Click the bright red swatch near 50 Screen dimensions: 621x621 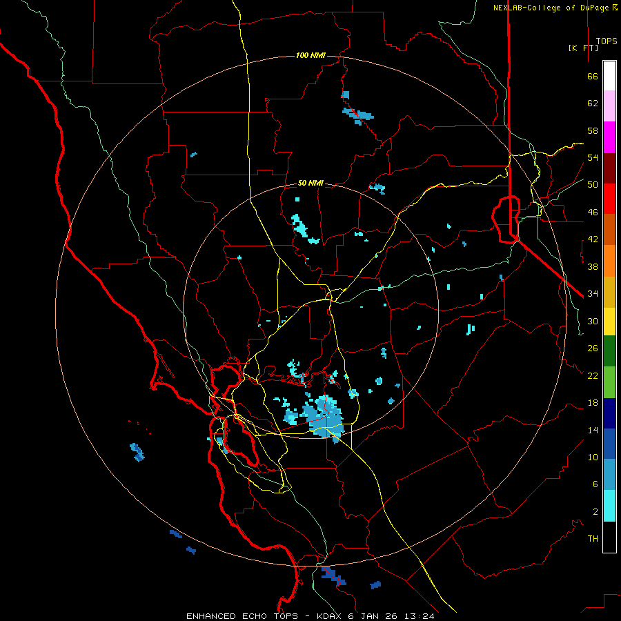point(609,199)
